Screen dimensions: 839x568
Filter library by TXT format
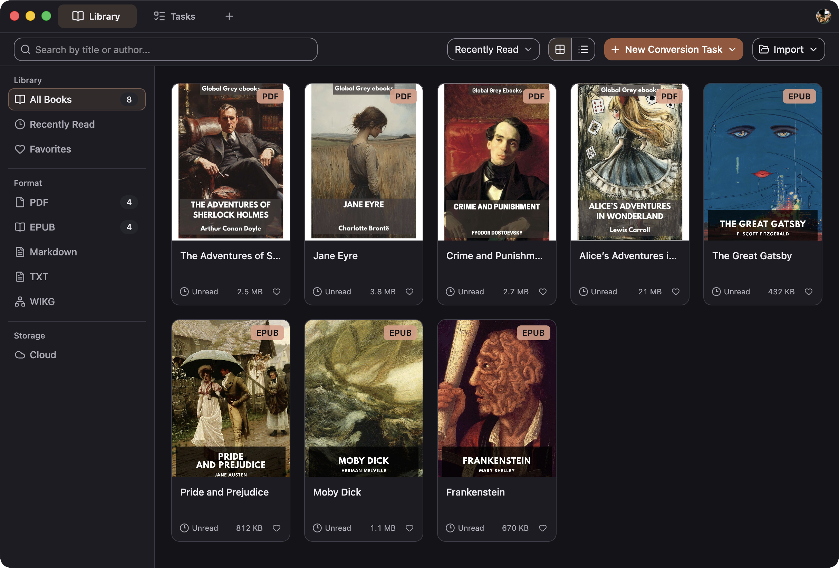77,277
